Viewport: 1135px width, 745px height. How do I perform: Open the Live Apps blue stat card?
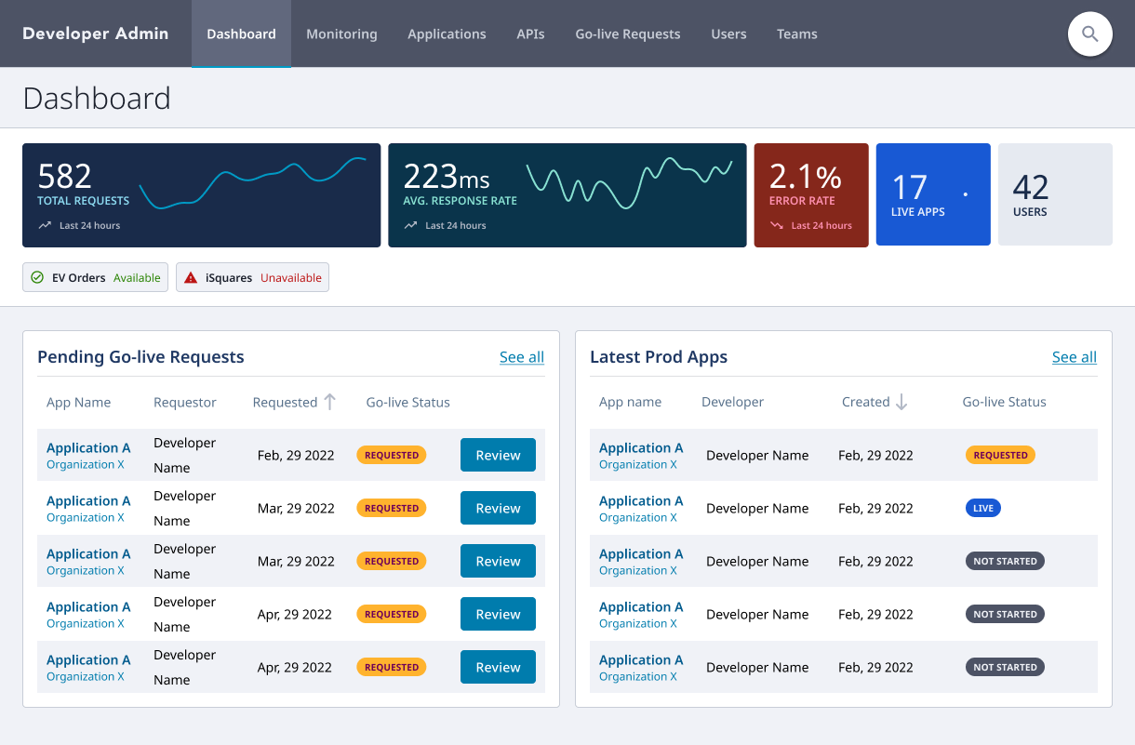(932, 194)
